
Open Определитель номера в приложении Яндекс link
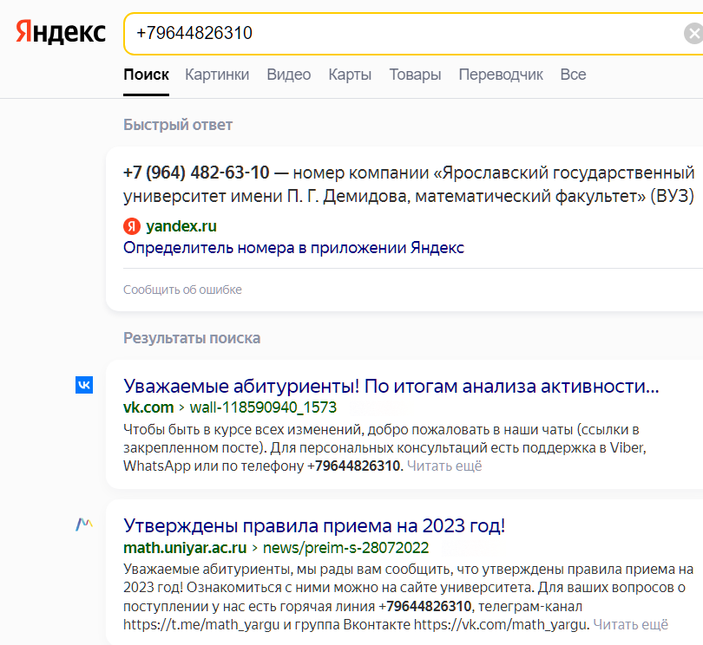[293, 248]
